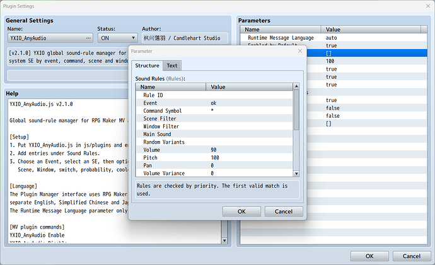Image resolution: width=435 pixels, height=265 pixels.
Task: Confirm Plugin Settings with OK button
Action: point(369,256)
